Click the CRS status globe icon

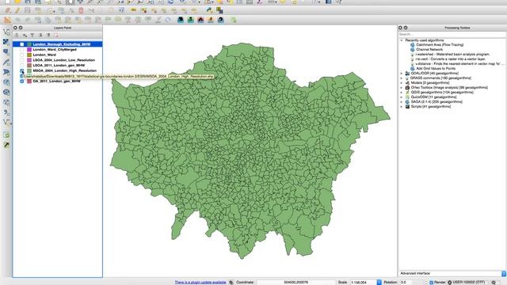449,282
